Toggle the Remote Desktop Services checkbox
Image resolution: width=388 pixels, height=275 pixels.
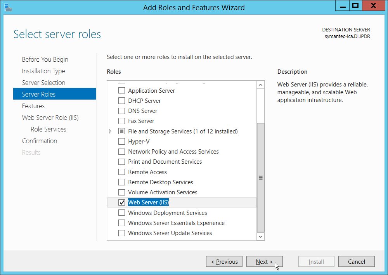click(122, 182)
